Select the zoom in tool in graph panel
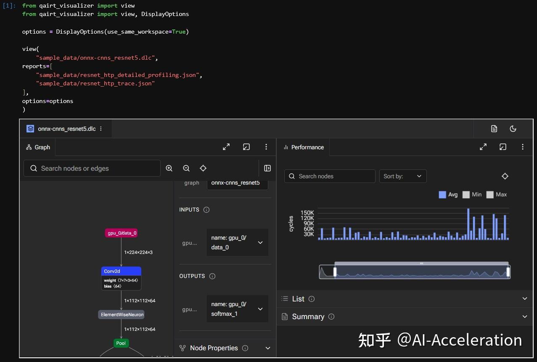This screenshot has height=362, width=537. (169, 168)
